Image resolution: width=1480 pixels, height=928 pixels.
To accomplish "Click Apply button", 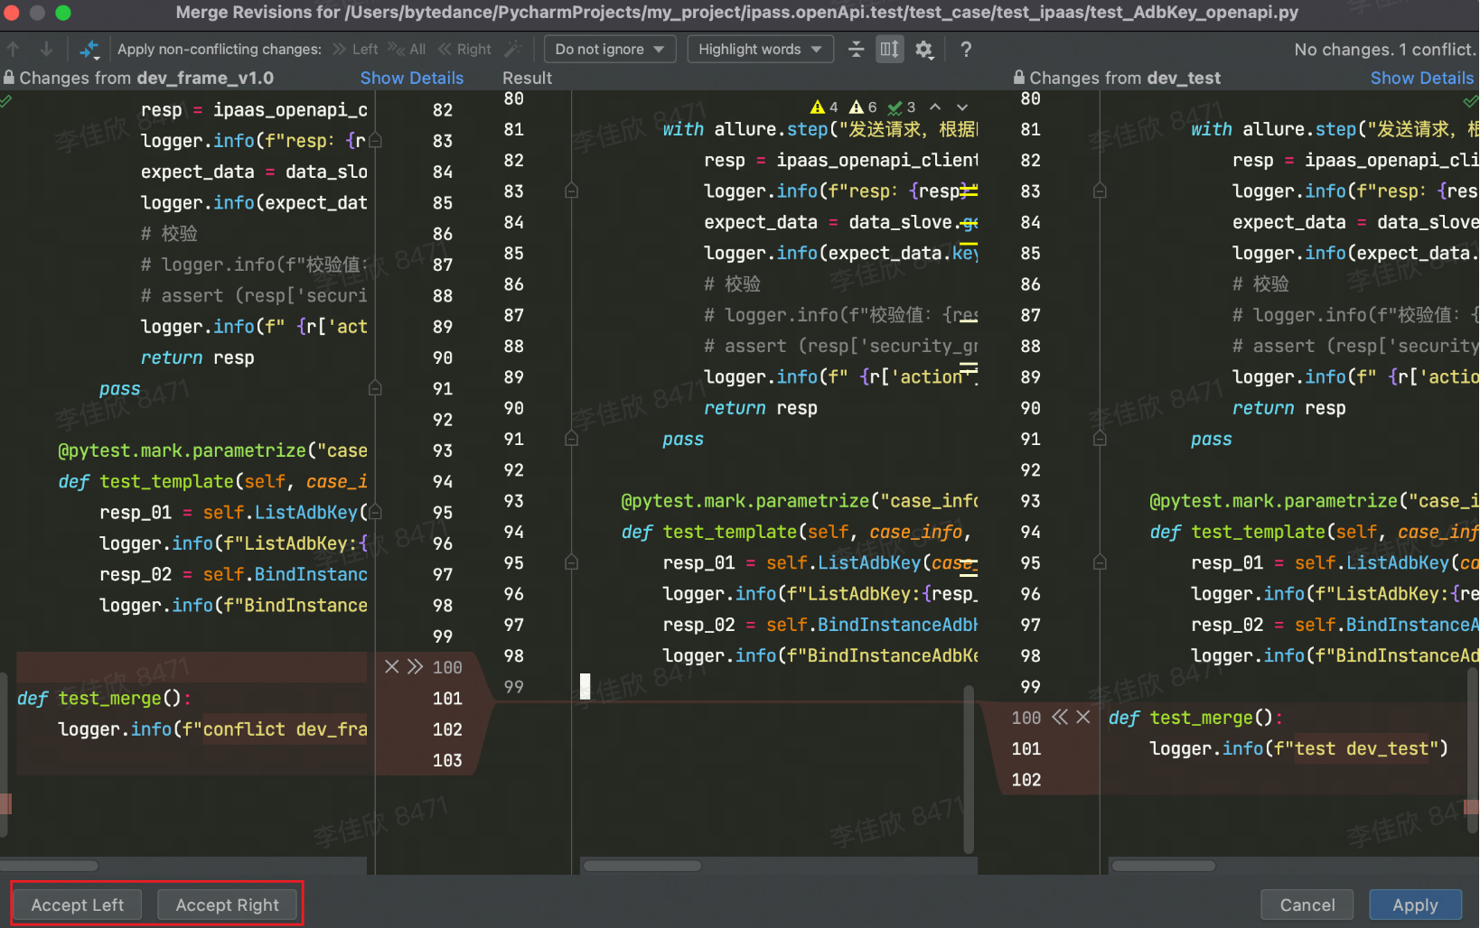I will click(1415, 905).
